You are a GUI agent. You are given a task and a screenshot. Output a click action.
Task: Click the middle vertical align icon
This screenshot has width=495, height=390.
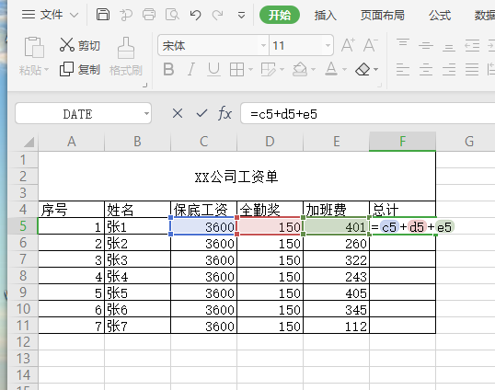pos(426,46)
